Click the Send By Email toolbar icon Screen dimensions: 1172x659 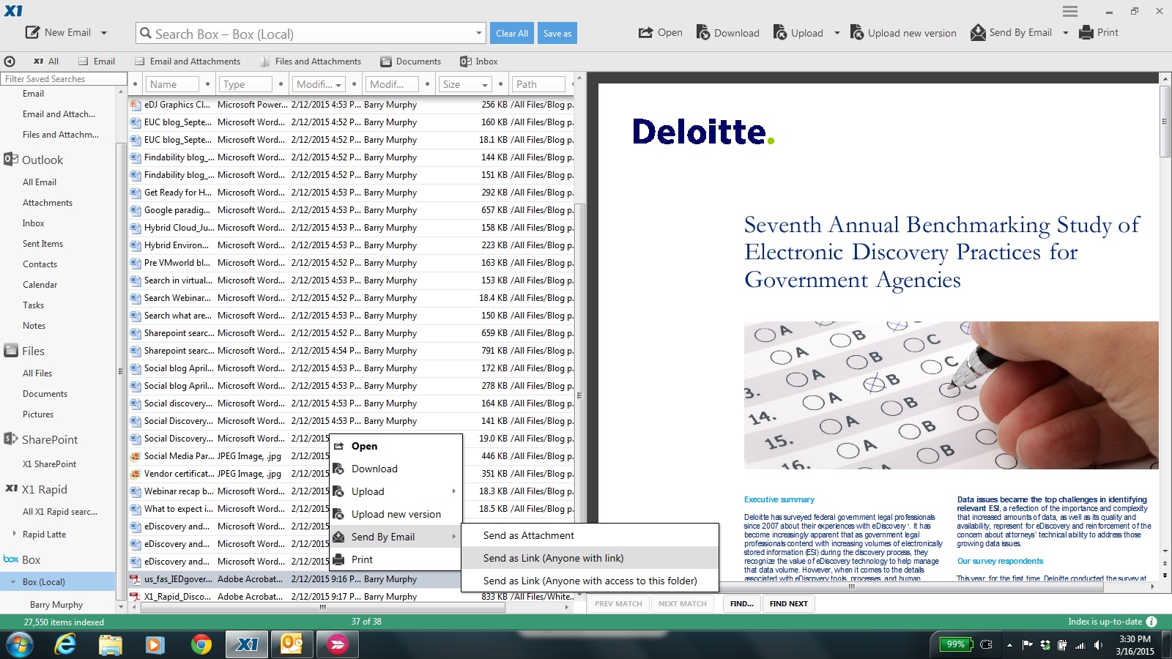(978, 32)
